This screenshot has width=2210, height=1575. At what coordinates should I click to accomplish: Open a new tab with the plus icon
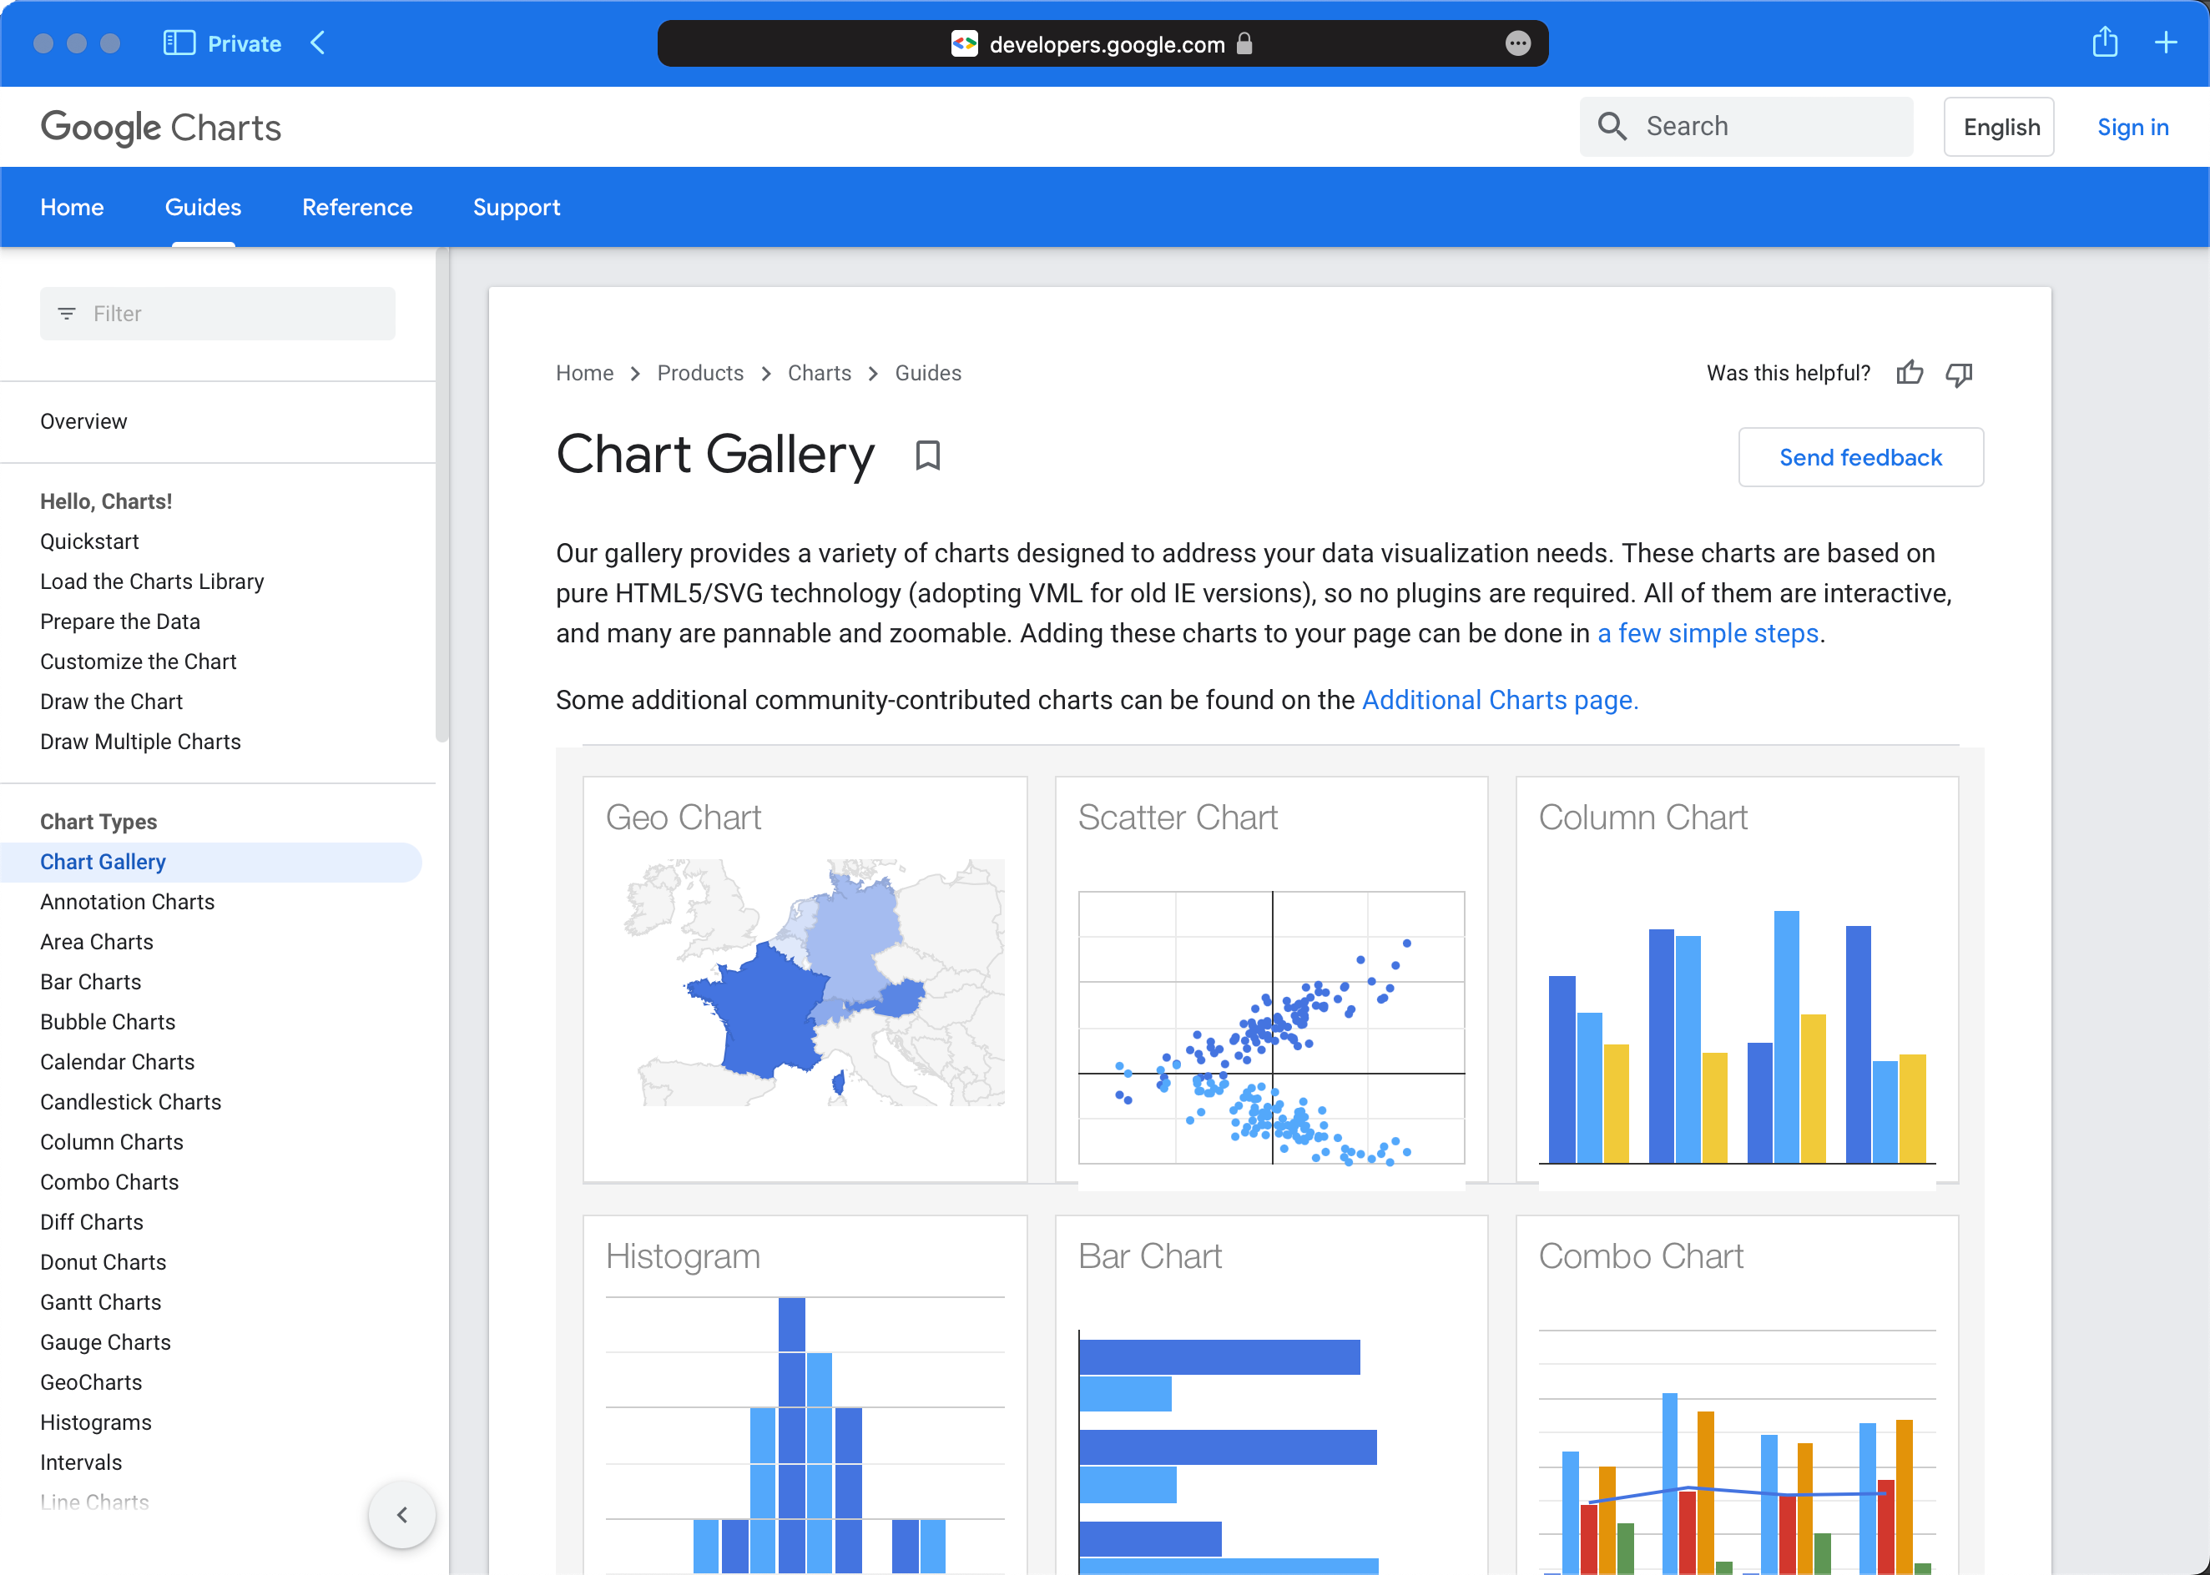tap(2166, 43)
